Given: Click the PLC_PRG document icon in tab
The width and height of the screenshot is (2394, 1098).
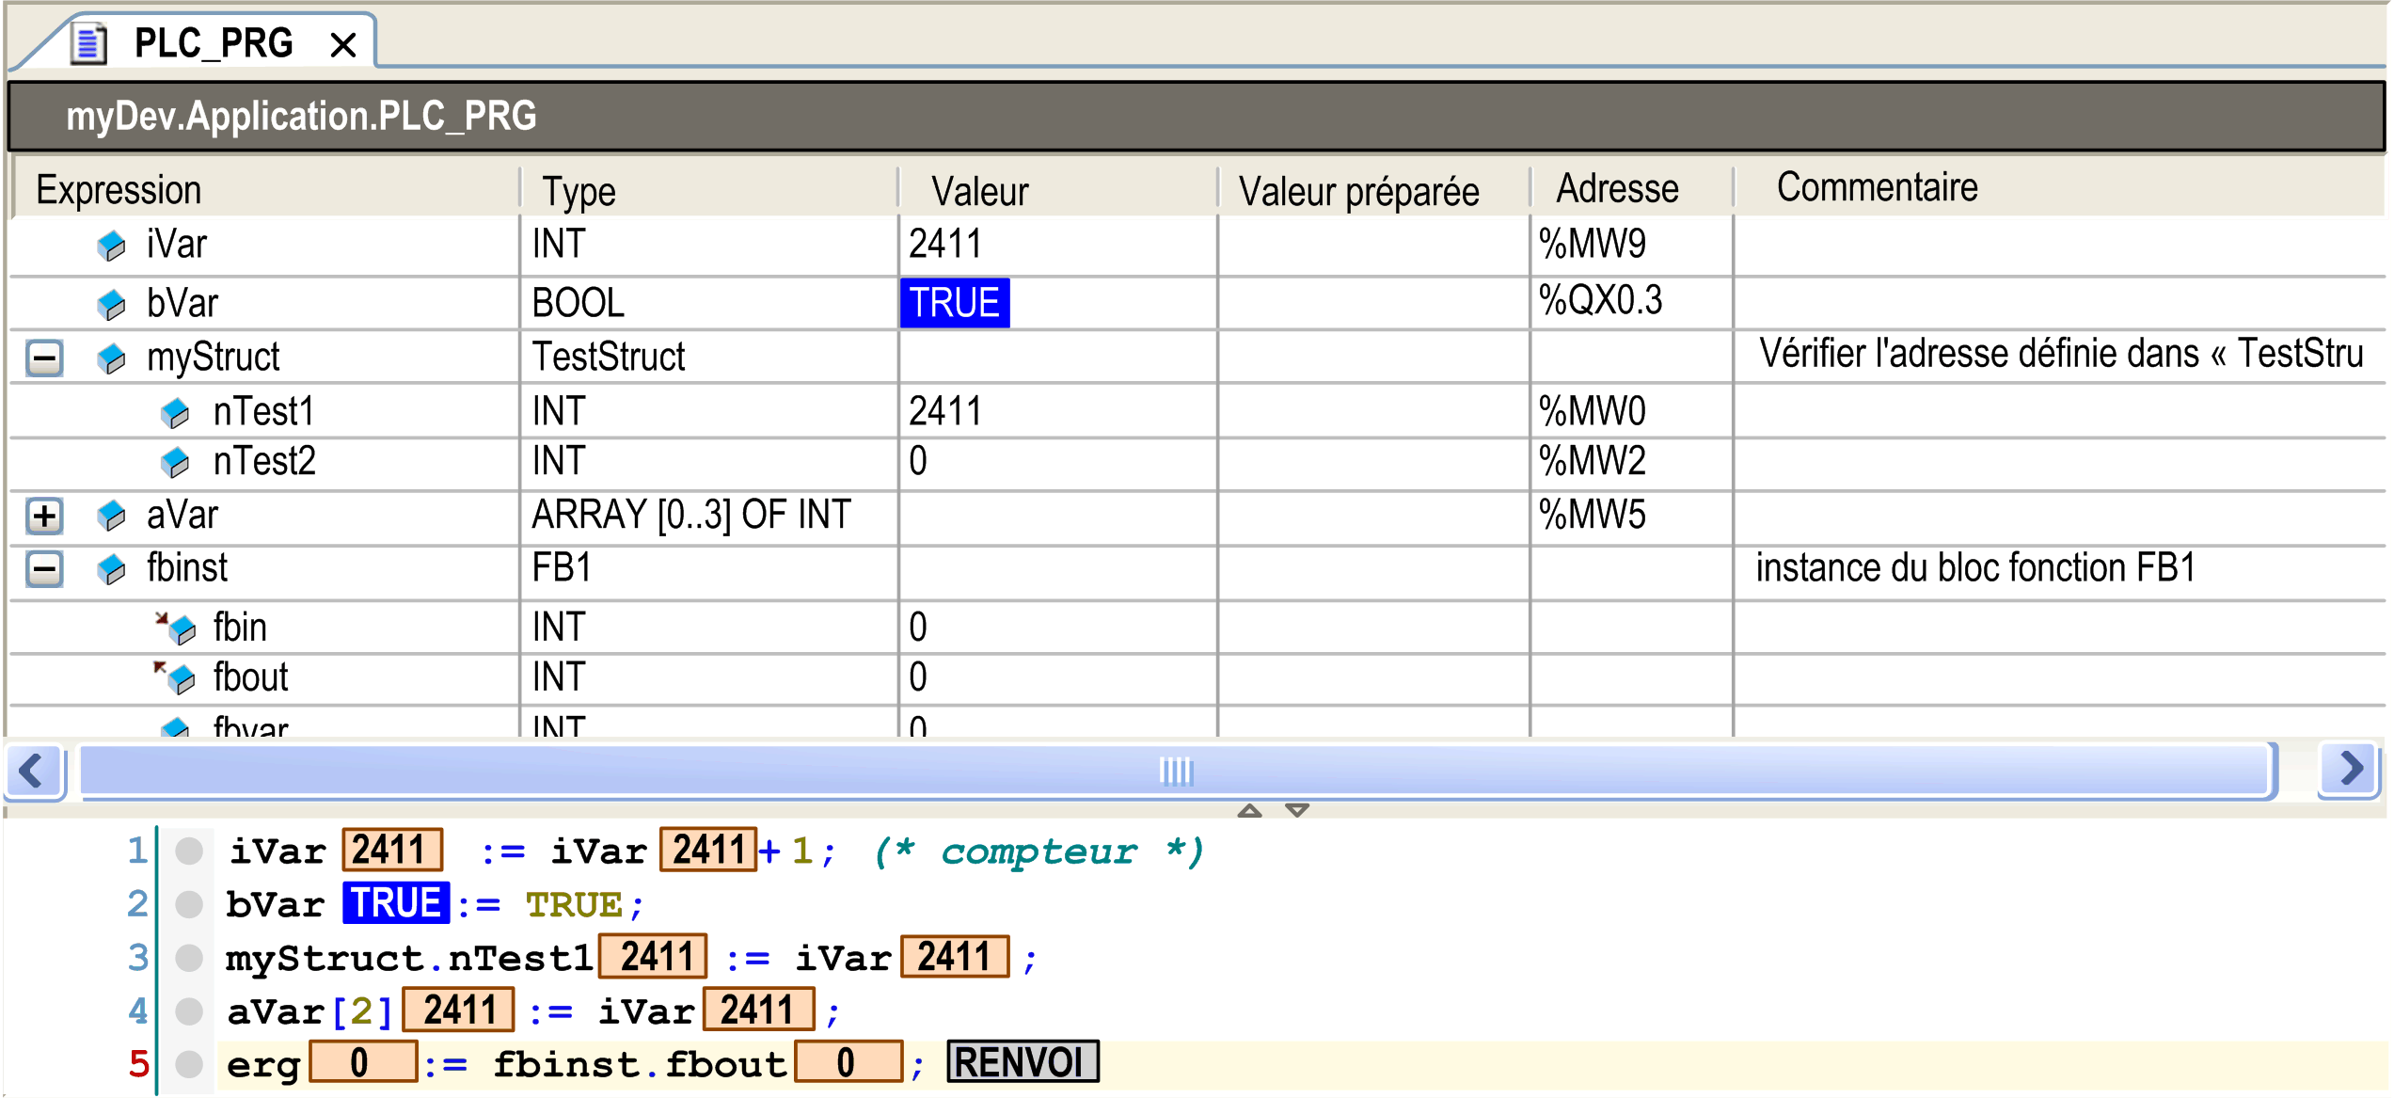Looking at the screenshot, I should [89, 44].
